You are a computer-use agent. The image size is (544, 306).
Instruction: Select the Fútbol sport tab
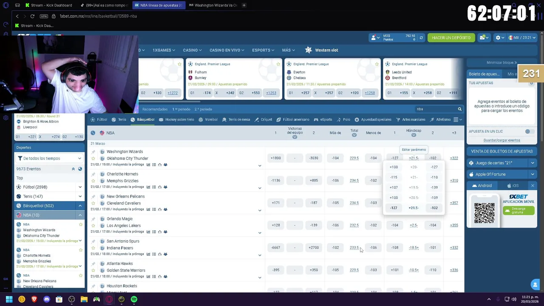click(99, 120)
